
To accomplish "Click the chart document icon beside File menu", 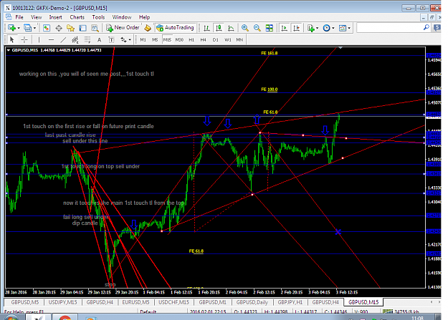I will [9, 17].
